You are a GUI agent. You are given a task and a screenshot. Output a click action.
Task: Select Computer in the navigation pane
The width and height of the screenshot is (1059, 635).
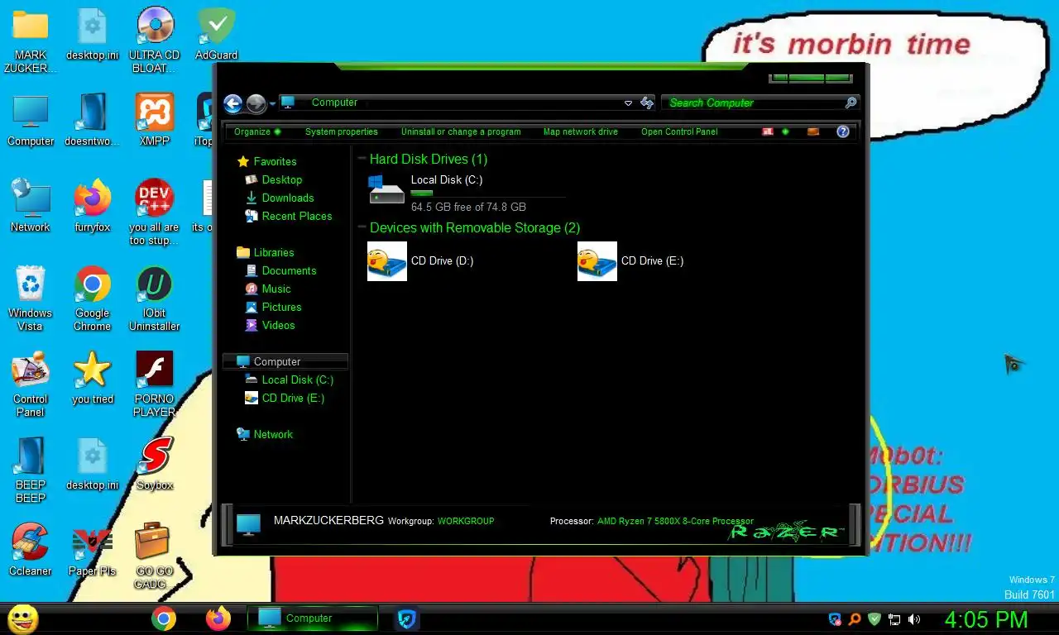click(x=285, y=361)
